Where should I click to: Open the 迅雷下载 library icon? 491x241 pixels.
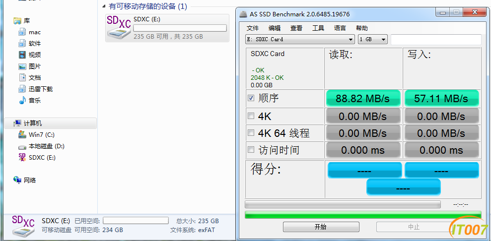[x=22, y=89]
